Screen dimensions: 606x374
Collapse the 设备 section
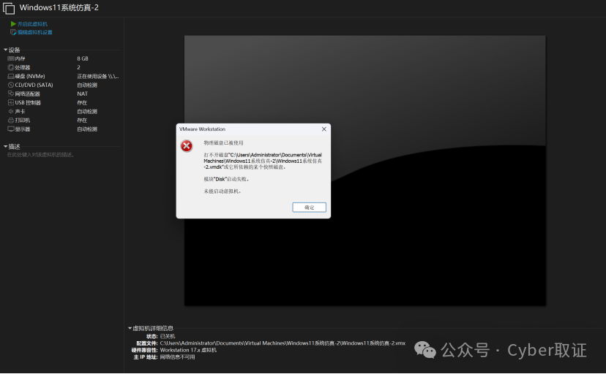coord(5,50)
